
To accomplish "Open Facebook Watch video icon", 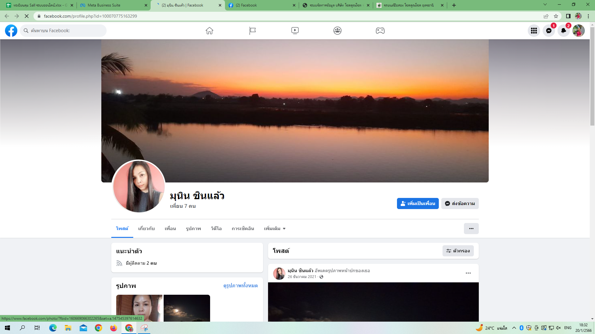I will pyautogui.click(x=295, y=31).
